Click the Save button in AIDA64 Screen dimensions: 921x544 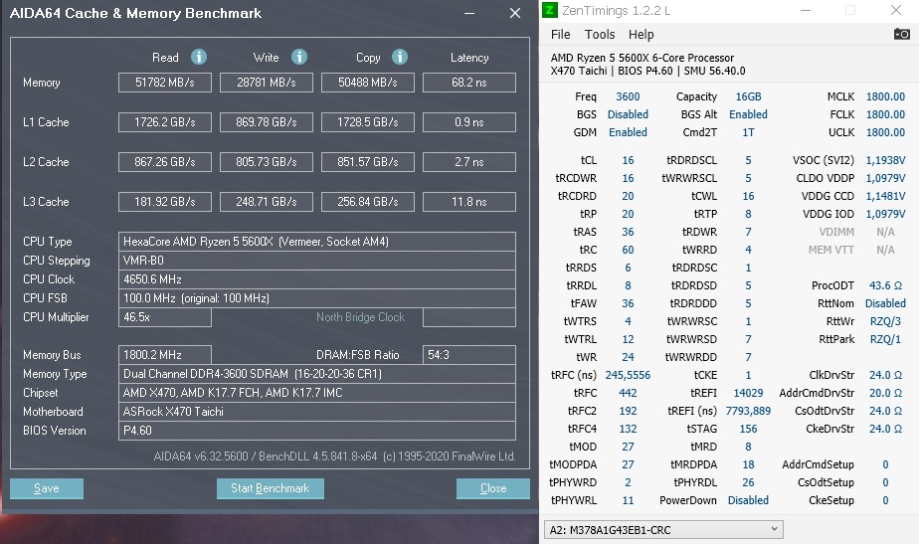47,488
